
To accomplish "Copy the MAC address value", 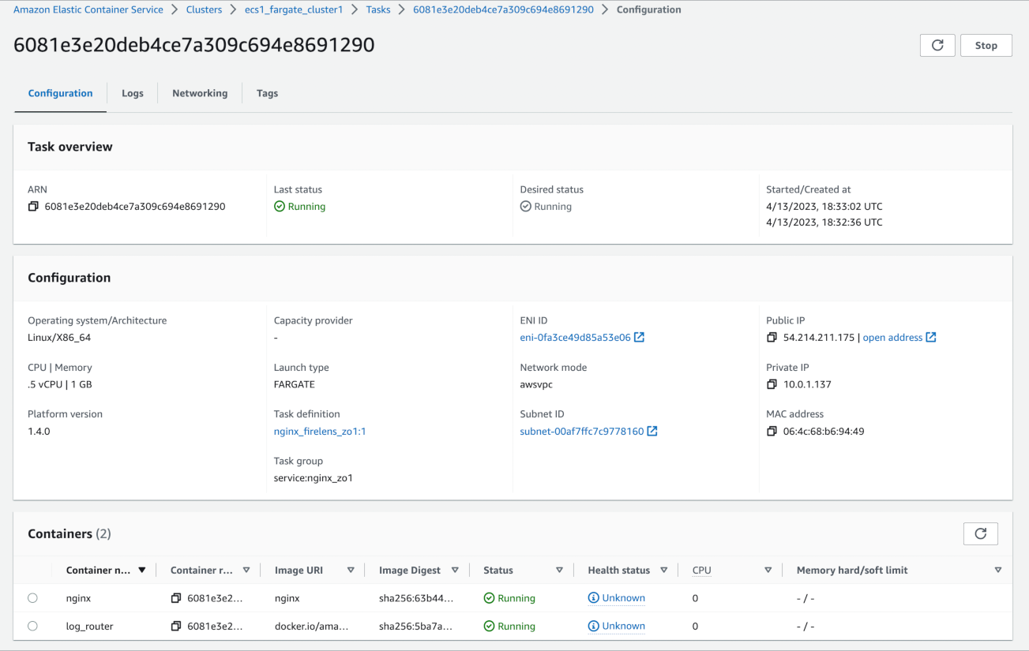I will (x=772, y=432).
